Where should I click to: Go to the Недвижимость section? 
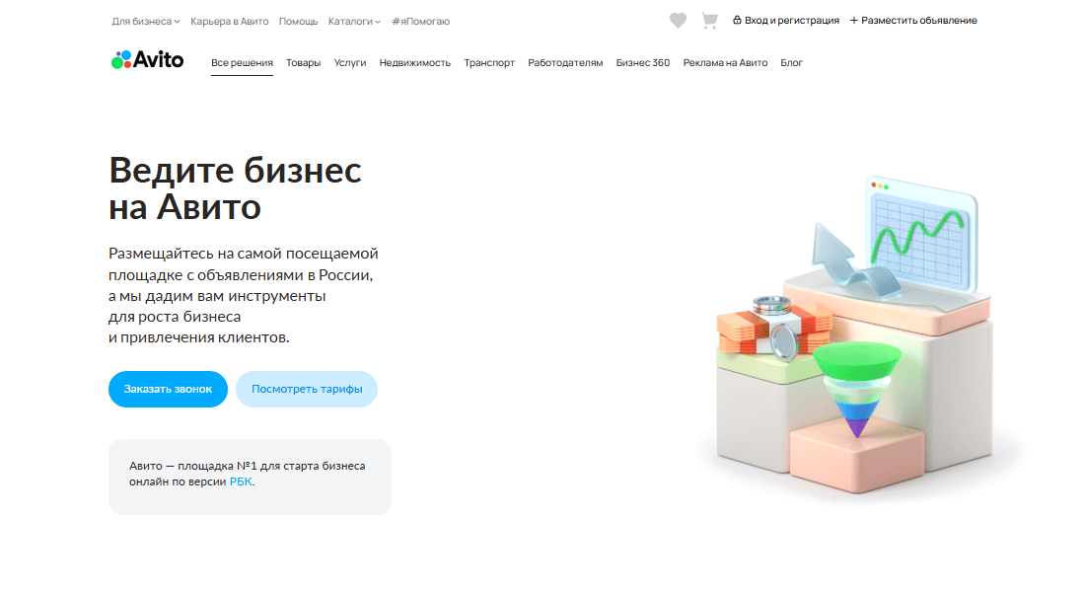tap(415, 62)
